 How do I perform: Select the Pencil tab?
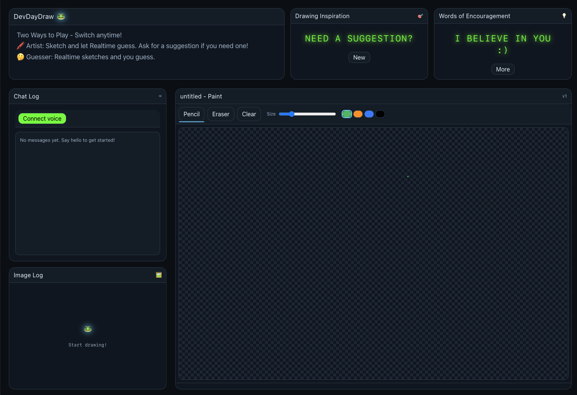[x=191, y=114]
